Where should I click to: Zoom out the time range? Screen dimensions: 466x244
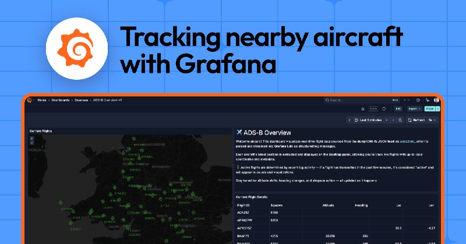tap(400, 120)
